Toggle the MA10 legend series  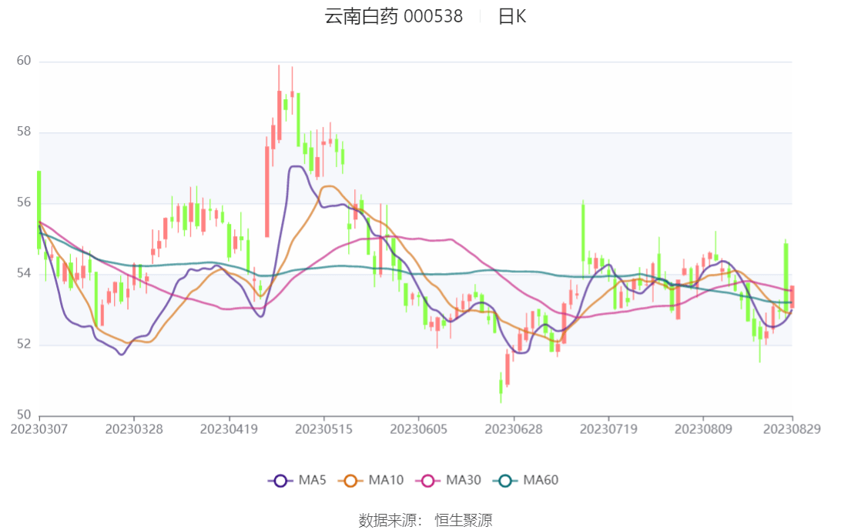370,480
